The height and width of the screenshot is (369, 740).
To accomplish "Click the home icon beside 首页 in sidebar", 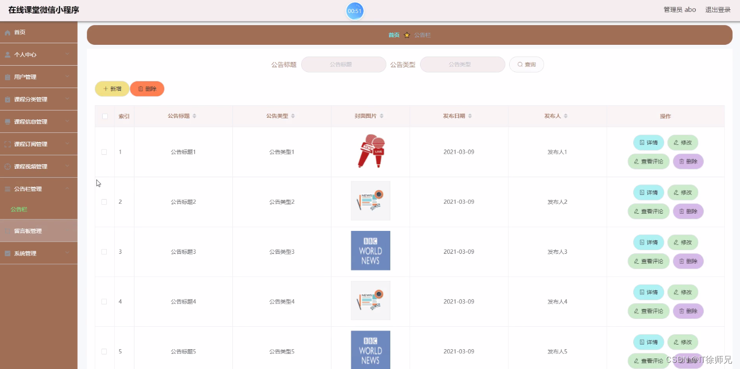I will tap(7, 32).
